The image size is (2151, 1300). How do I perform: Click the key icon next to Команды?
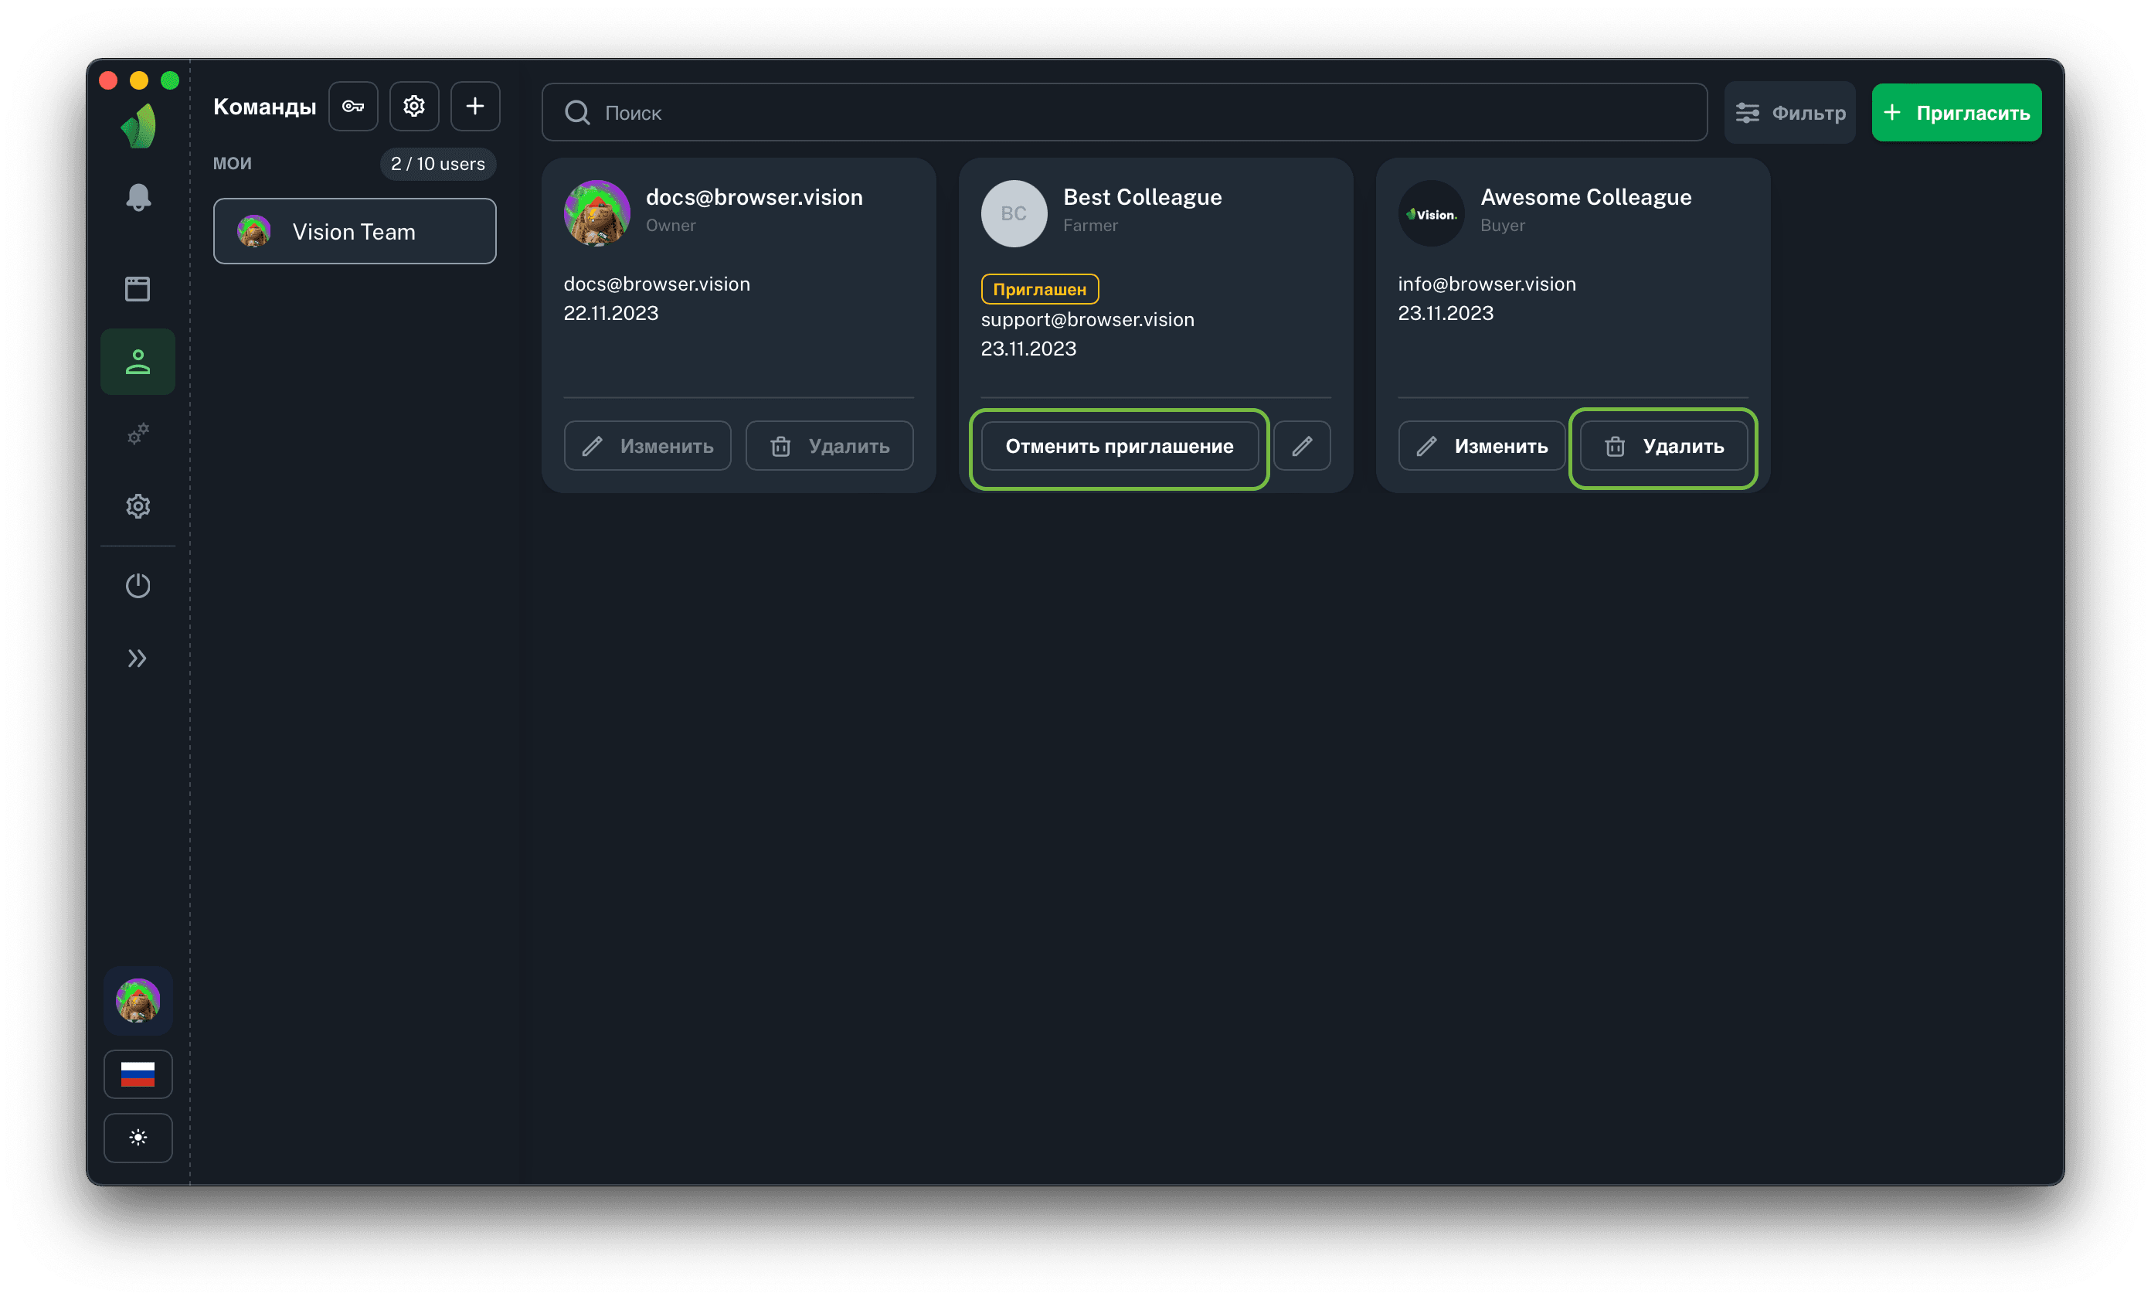coord(354,107)
